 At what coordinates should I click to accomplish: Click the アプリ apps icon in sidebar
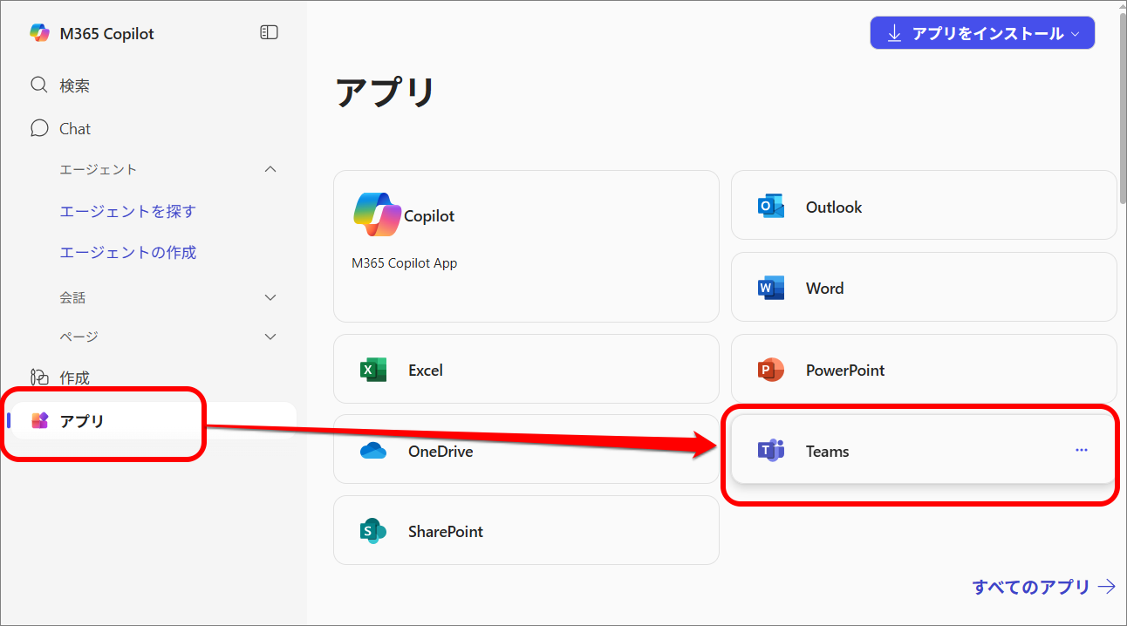pyautogui.click(x=40, y=421)
